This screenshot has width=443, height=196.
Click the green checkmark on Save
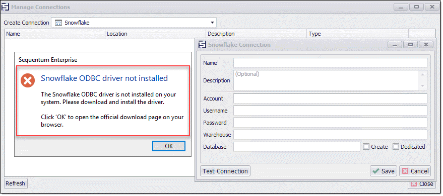(x=376, y=171)
